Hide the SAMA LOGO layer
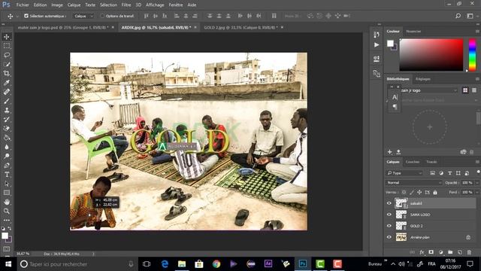The width and height of the screenshot is (481, 271). click(x=389, y=215)
